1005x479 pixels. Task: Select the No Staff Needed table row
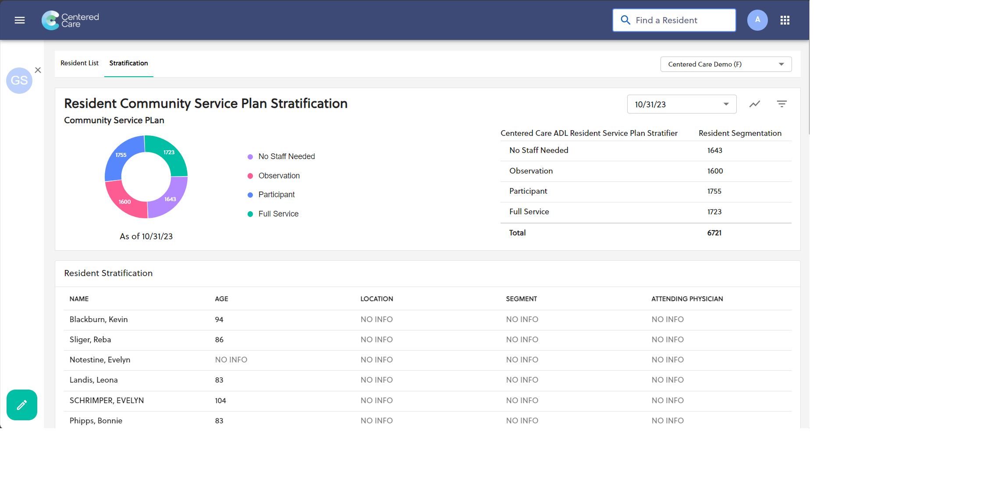646,151
